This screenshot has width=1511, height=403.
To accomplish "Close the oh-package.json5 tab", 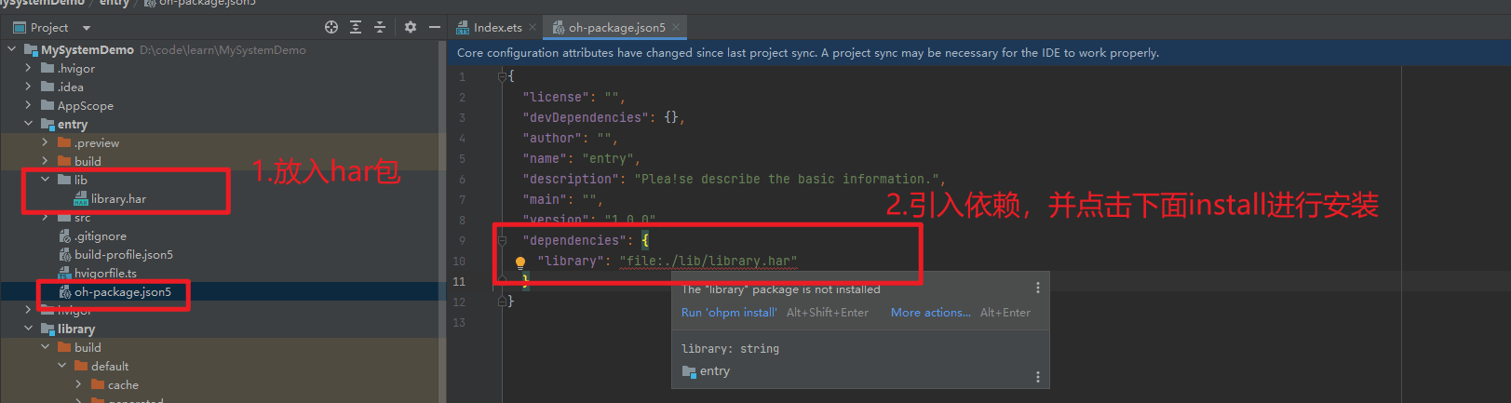I will [x=676, y=28].
